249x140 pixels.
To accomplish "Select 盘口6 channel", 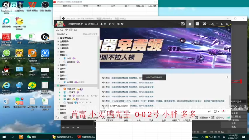I will pos(63,72).
